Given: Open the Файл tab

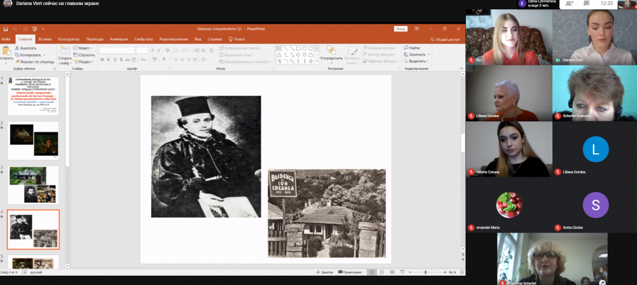Looking at the screenshot, I should pyautogui.click(x=6, y=39).
